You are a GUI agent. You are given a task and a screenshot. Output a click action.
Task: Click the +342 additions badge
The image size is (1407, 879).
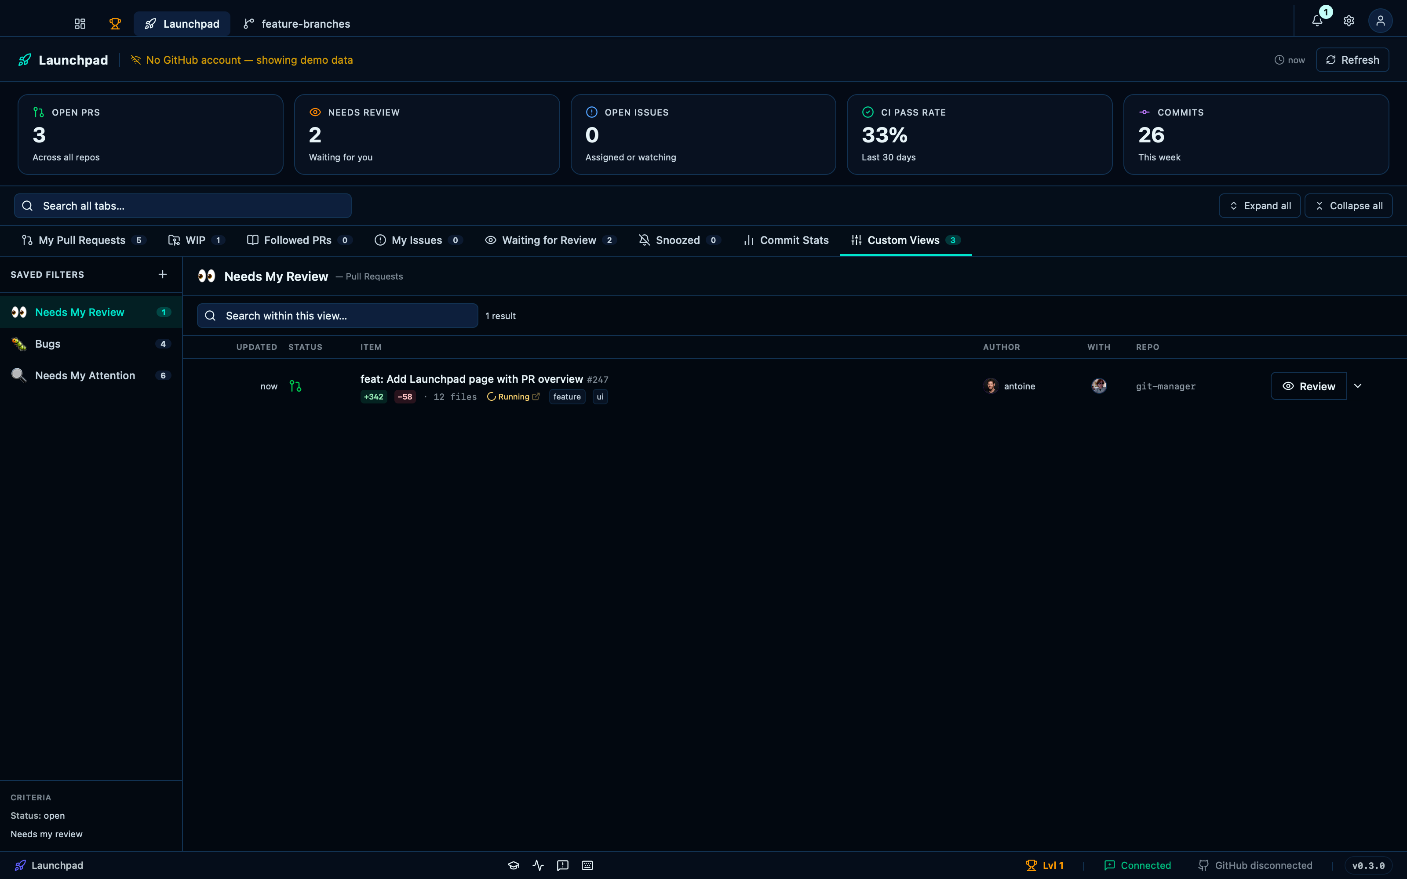373,397
